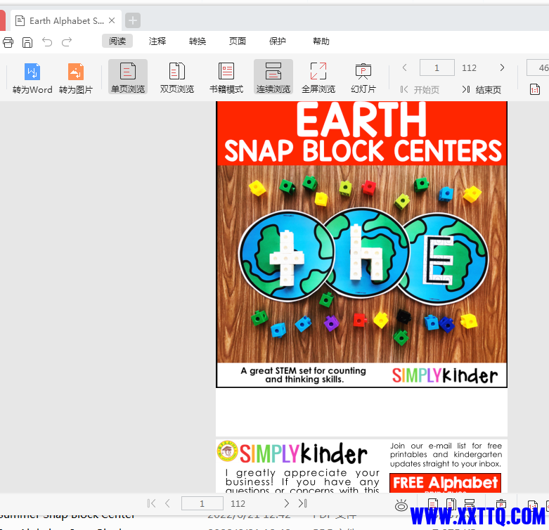The height and width of the screenshot is (530, 549).
Task: Open the 保护 menu tab
Action: click(x=277, y=41)
